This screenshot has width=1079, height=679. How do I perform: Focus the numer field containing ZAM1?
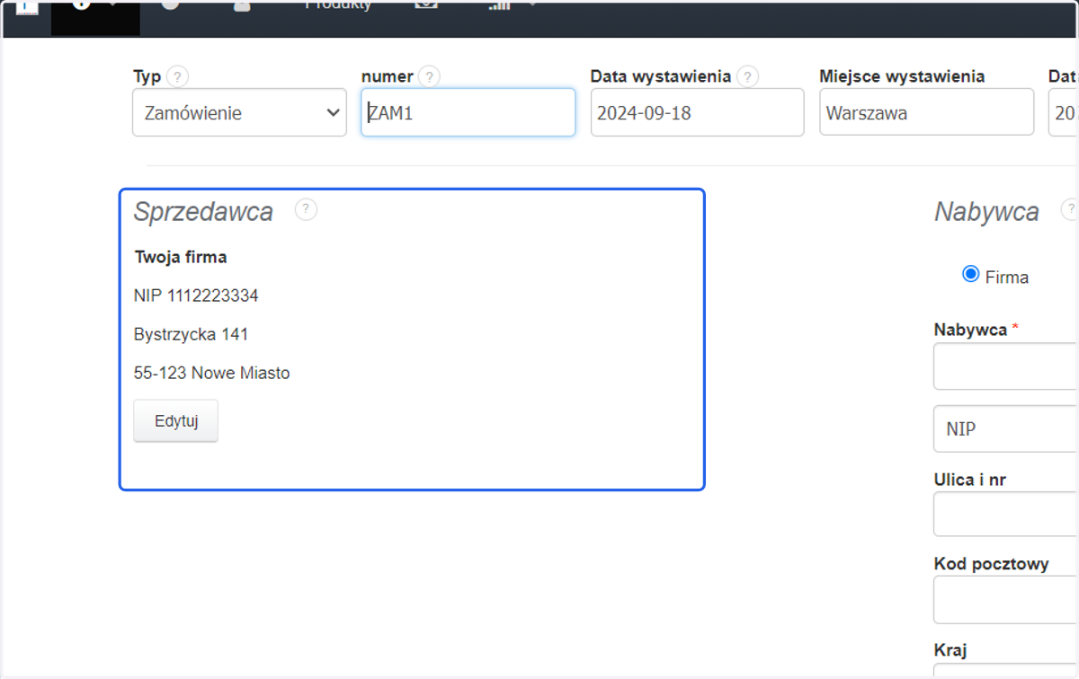pos(468,112)
